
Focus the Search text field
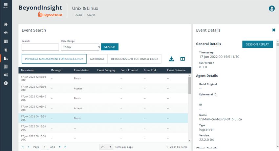pyautogui.click(x=40, y=47)
